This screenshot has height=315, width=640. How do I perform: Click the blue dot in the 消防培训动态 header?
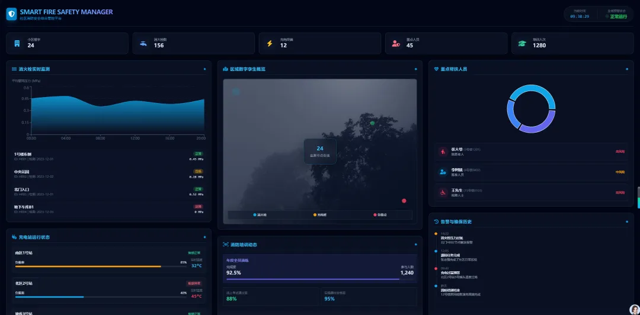(x=415, y=245)
